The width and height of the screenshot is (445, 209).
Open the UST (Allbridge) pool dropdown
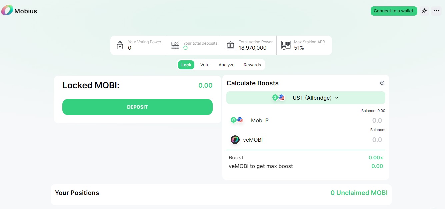tap(306, 98)
